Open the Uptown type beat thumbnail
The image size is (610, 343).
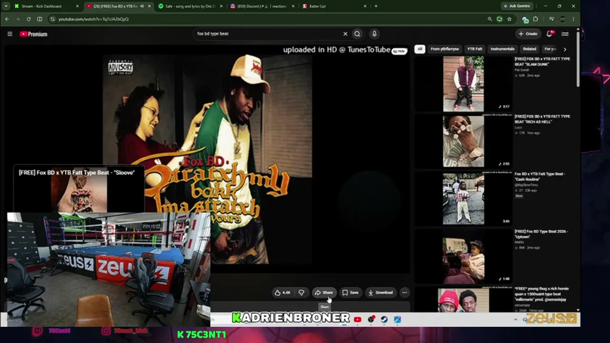(463, 256)
